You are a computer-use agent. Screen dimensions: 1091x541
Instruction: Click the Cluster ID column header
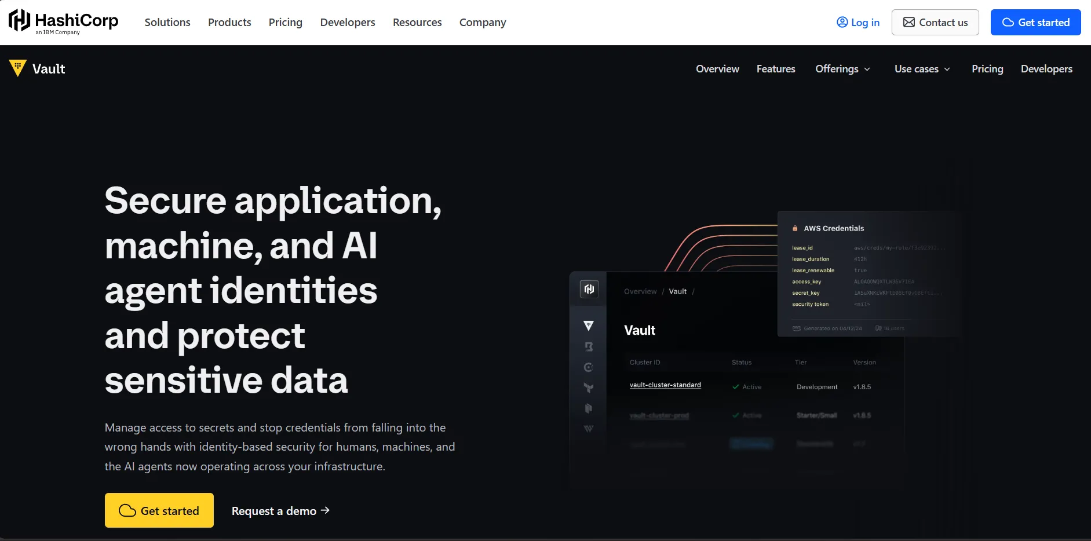(x=645, y=363)
